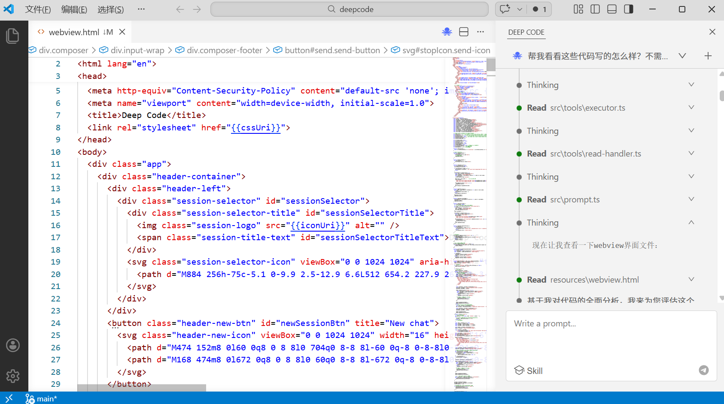The height and width of the screenshot is (404, 724).
Task: Open the Manage settings gear icon
Action: click(x=13, y=376)
